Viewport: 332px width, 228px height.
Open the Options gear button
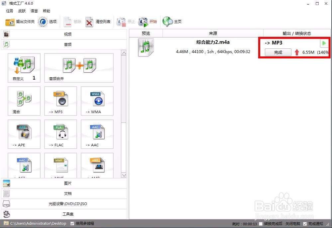click(47, 22)
